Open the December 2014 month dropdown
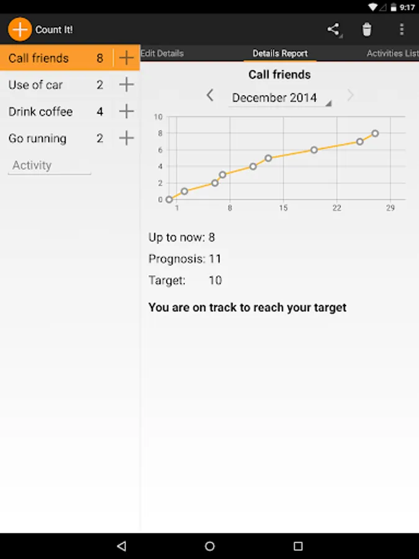The image size is (419, 559). click(281, 98)
